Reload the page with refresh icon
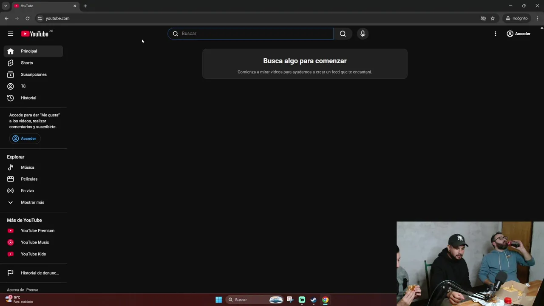Image resolution: width=544 pixels, height=306 pixels. pos(28,18)
